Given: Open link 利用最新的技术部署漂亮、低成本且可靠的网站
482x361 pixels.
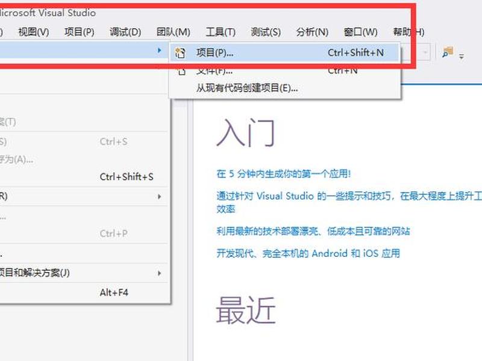Looking at the screenshot, I should 313,231.
